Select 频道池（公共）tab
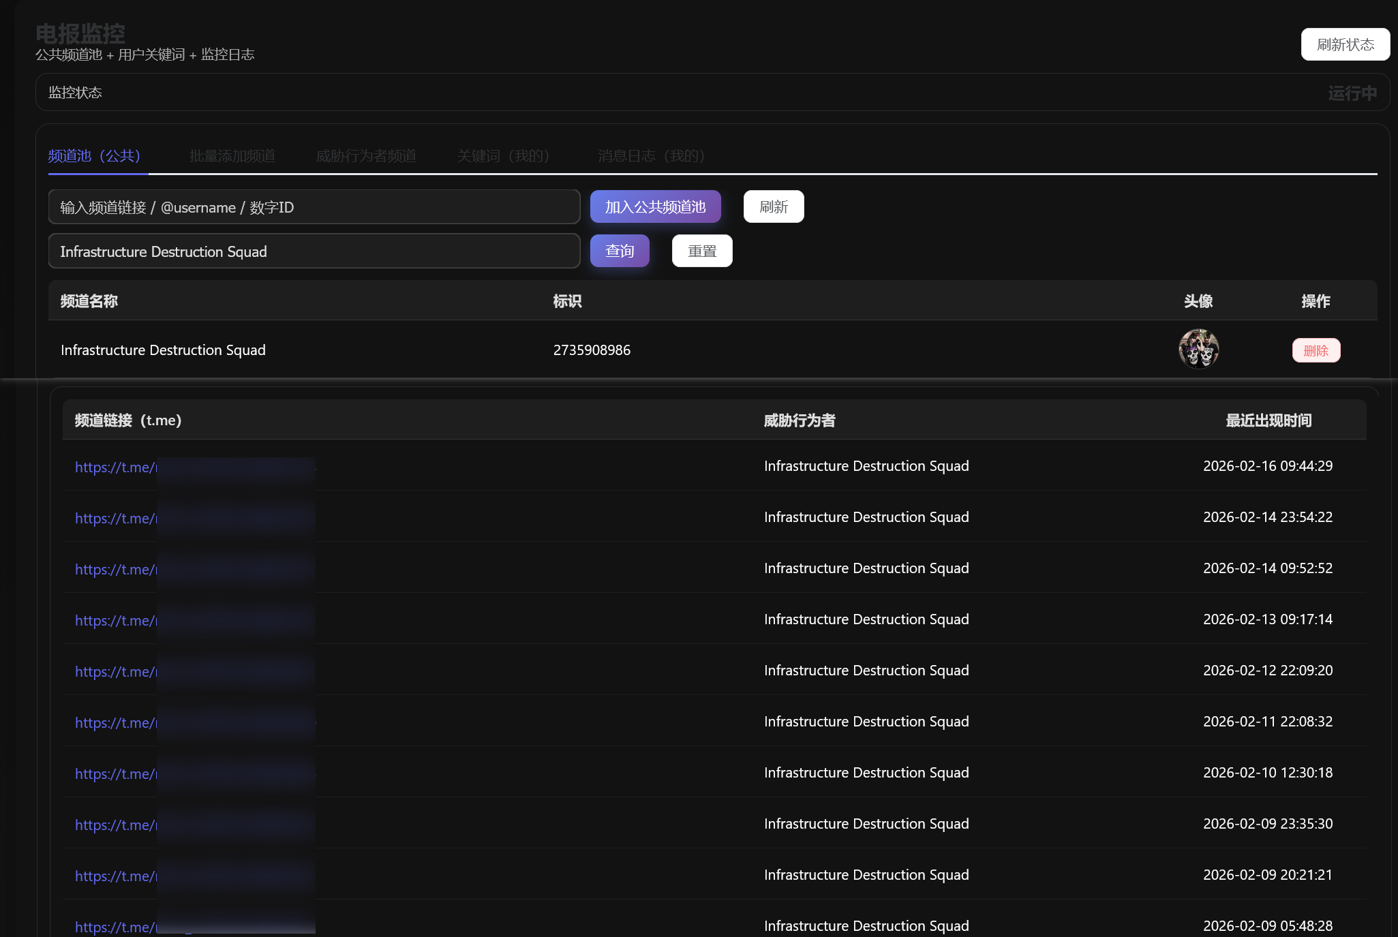 pyautogui.click(x=94, y=156)
